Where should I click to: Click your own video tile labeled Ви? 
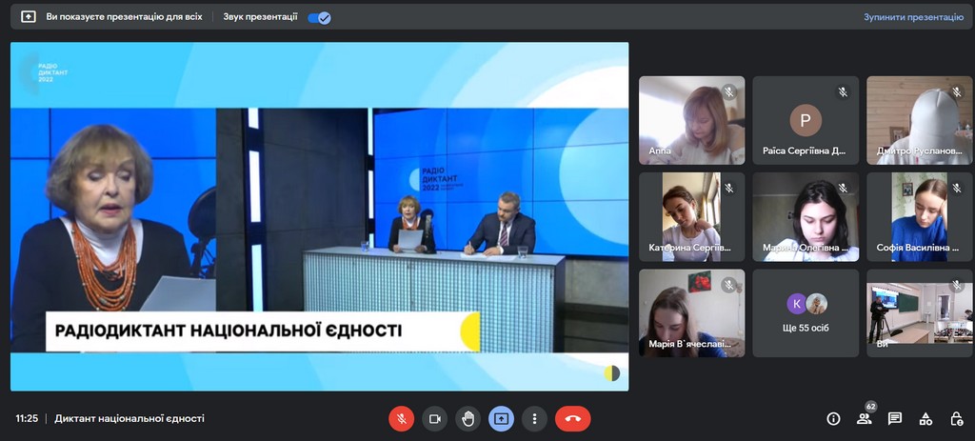pyautogui.click(x=919, y=313)
